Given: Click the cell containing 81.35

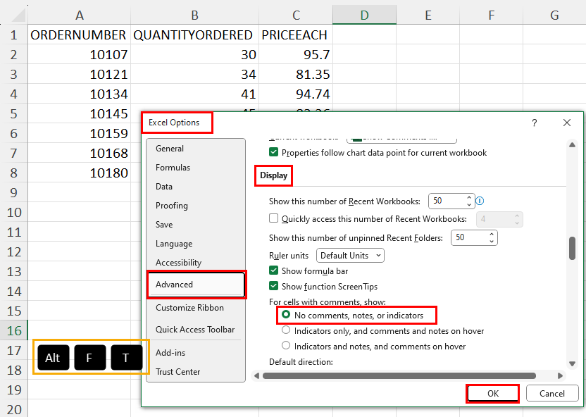Looking at the screenshot, I should point(296,75).
